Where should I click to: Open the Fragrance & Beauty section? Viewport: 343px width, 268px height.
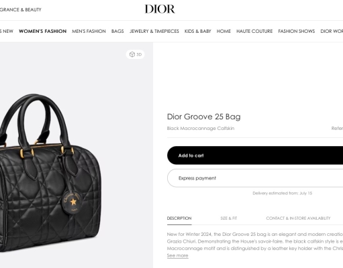pyautogui.click(x=21, y=9)
